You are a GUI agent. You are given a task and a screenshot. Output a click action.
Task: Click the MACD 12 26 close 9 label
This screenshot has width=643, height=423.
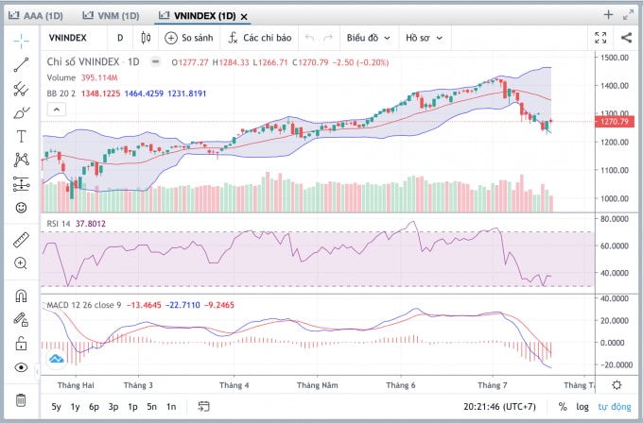pyautogui.click(x=84, y=305)
